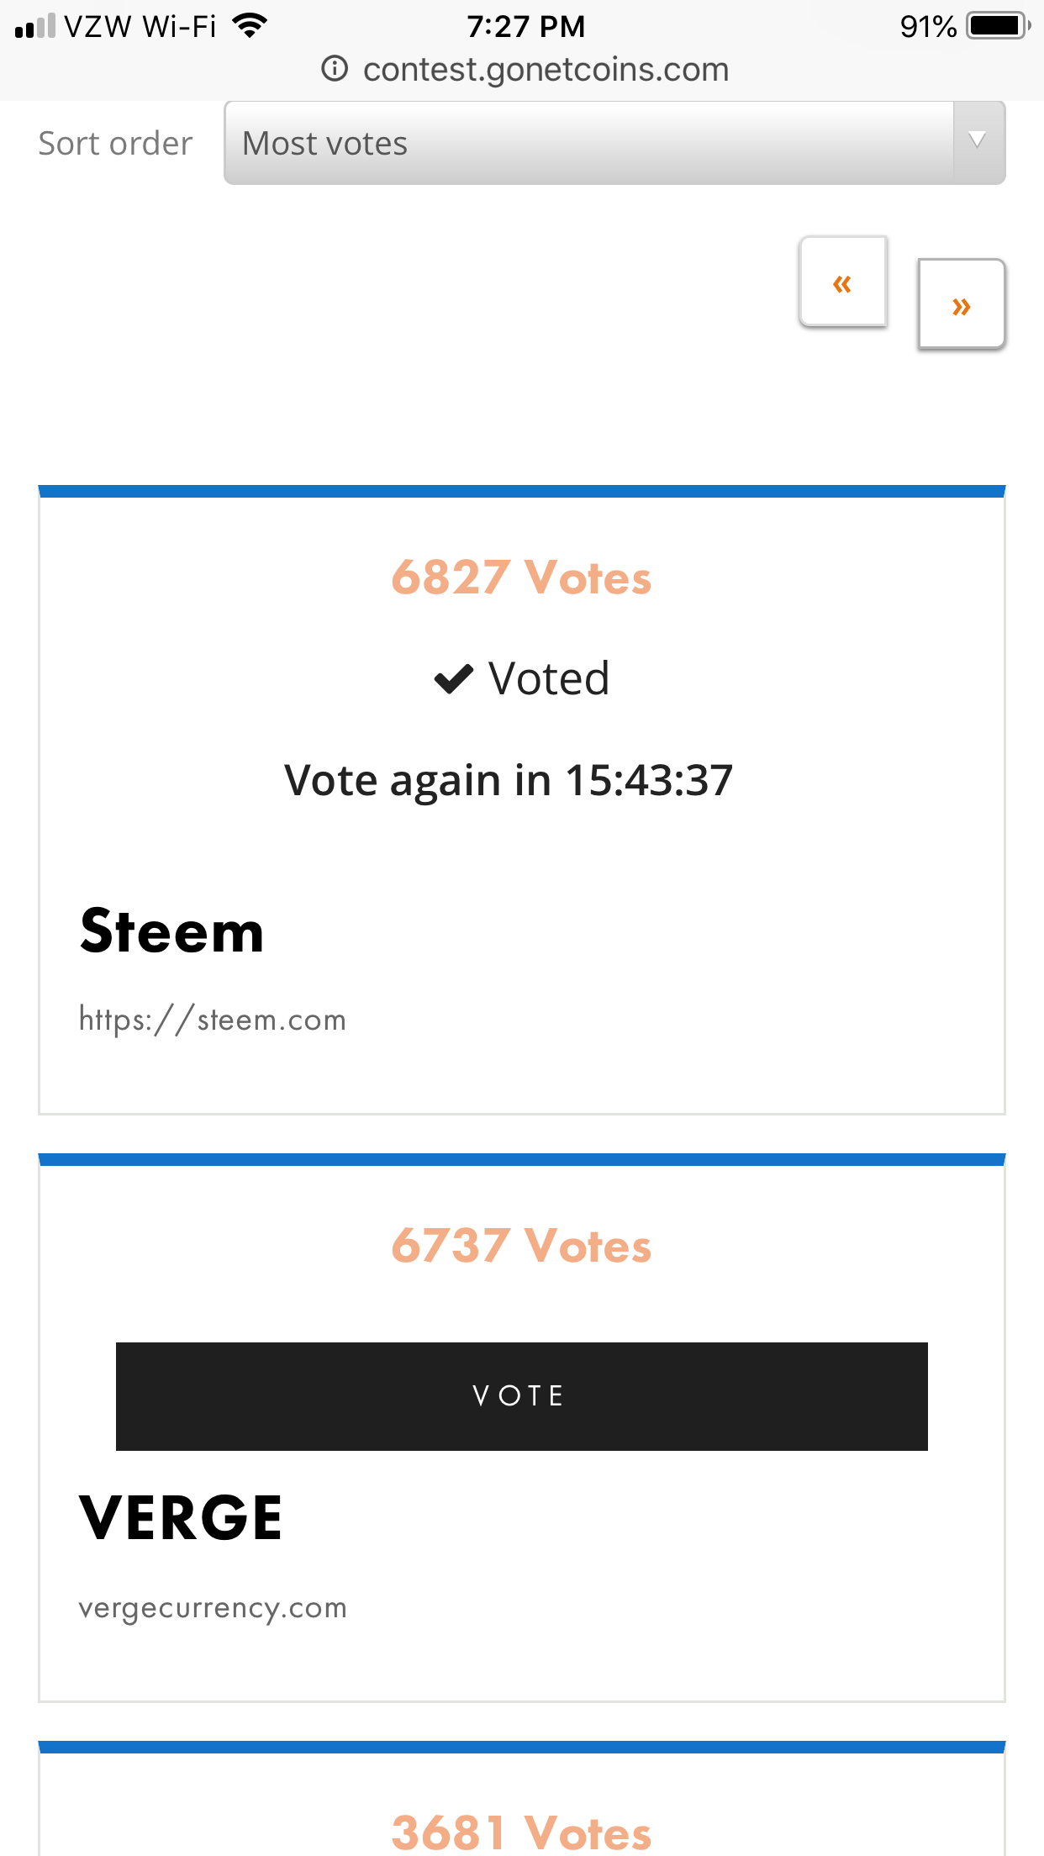Tap the 3681 Votes count

[521, 1832]
